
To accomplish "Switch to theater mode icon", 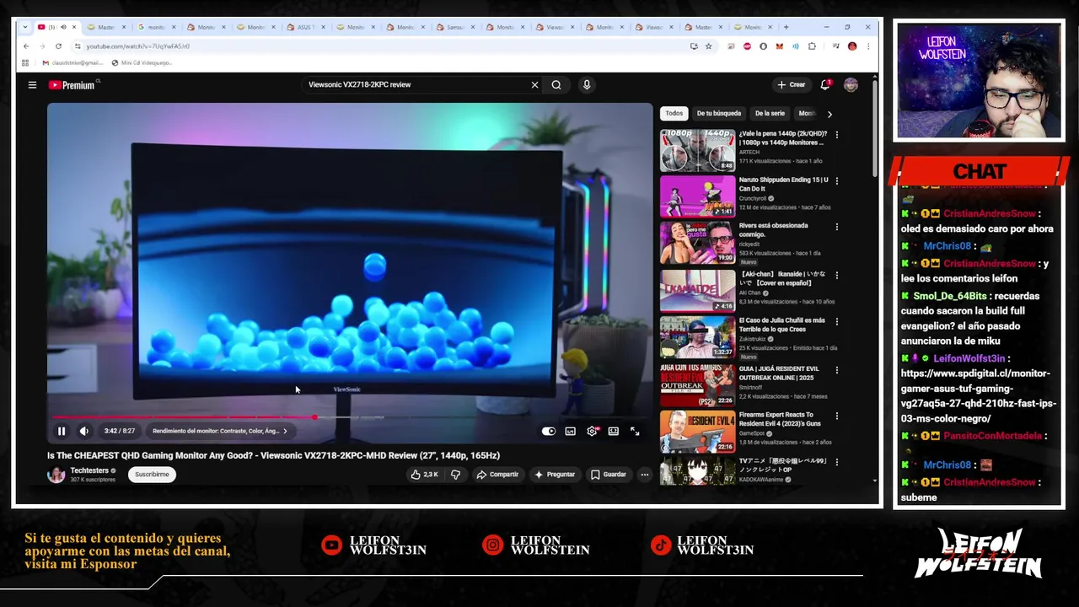I will [x=613, y=431].
